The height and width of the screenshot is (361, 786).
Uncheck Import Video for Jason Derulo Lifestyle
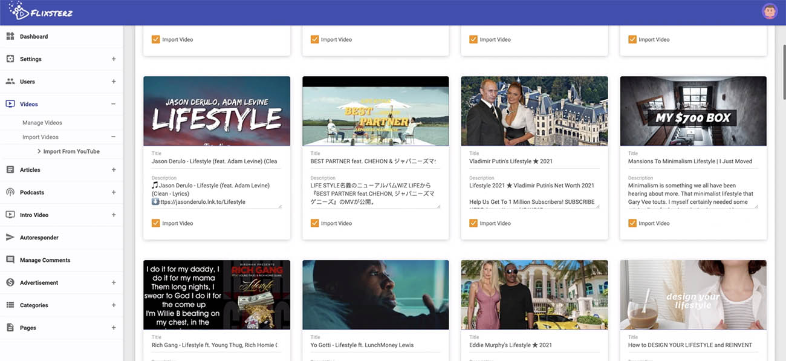click(x=155, y=223)
